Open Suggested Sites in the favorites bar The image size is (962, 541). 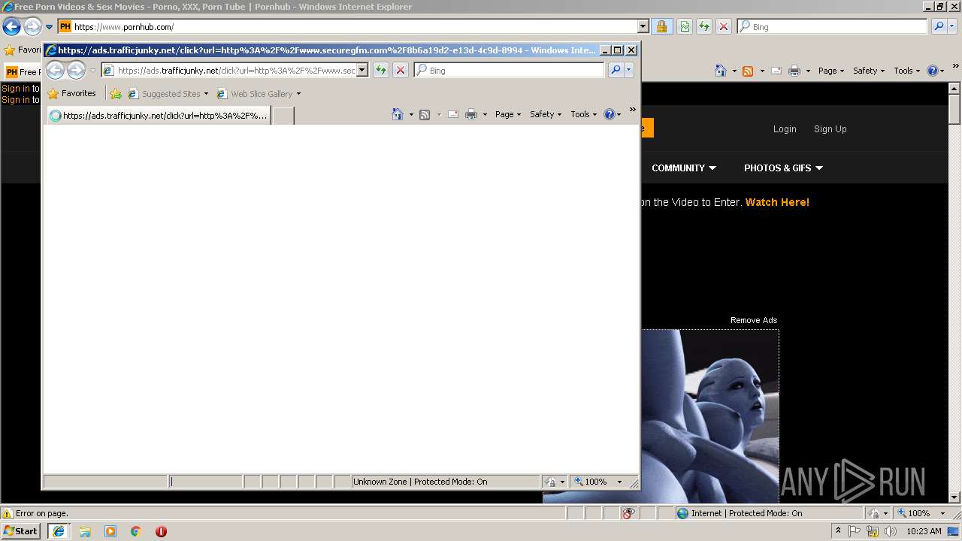click(x=168, y=94)
